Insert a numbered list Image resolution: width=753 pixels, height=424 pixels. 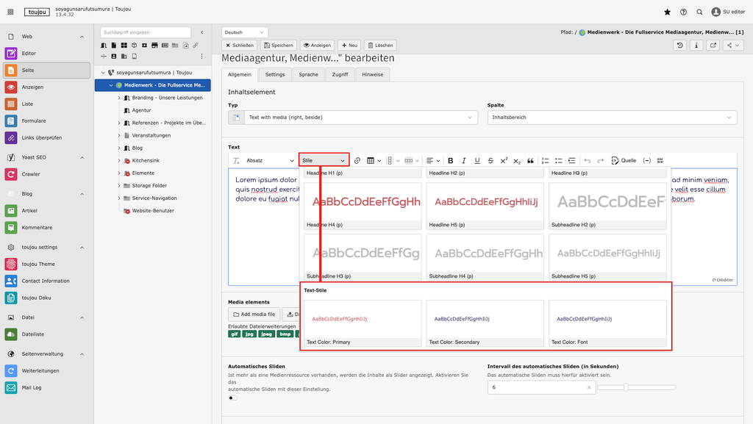(546, 161)
